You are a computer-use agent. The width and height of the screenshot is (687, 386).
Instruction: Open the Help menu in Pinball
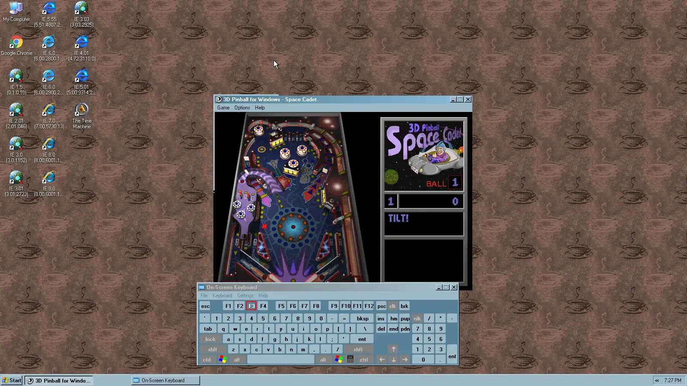(260, 108)
